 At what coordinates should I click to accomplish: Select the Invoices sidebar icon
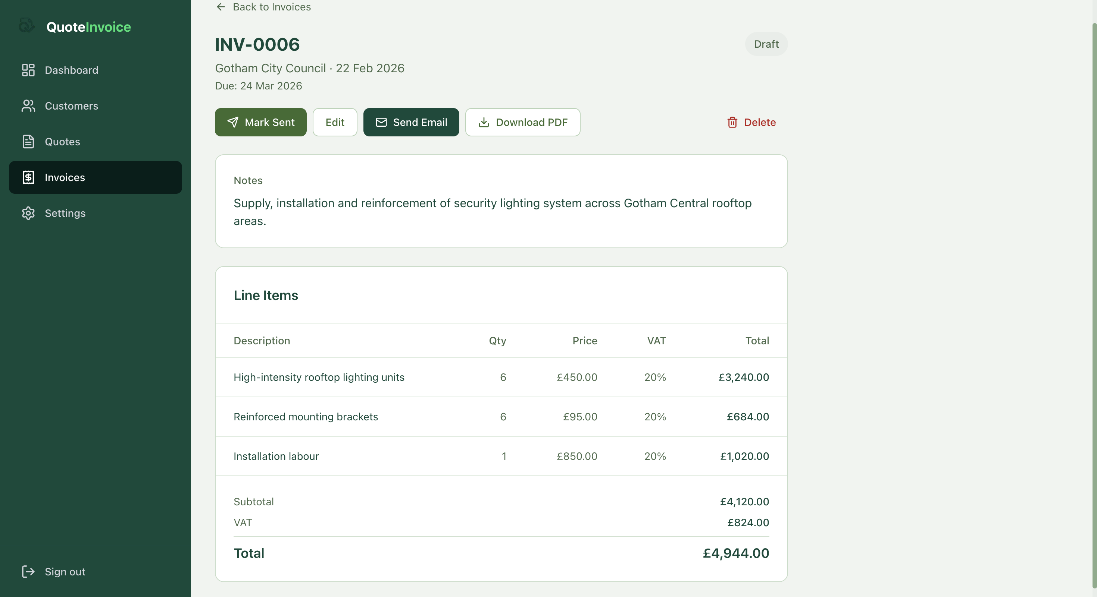tap(28, 177)
